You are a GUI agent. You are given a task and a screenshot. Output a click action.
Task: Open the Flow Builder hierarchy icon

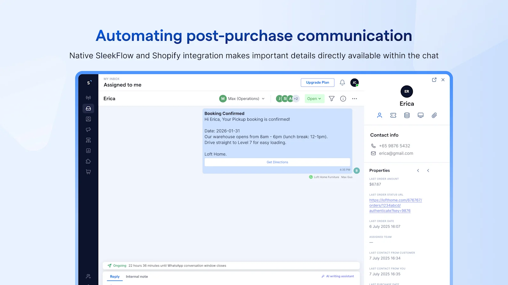(x=88, y=140)
